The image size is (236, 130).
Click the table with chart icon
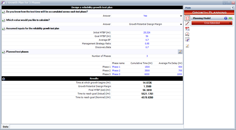coord(187,39)
